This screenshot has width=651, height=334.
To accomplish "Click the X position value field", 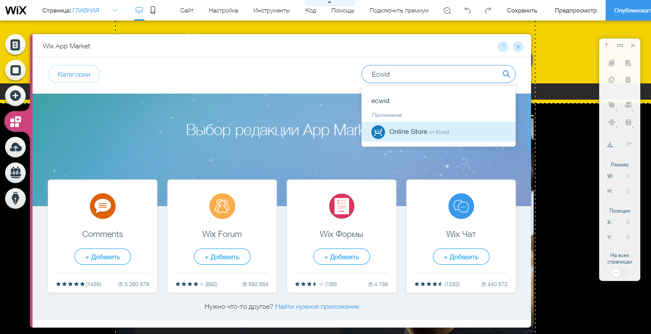I will (x=628, y=222).
